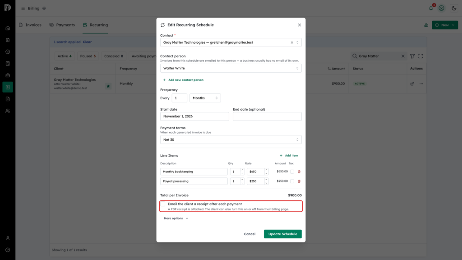Open the help question mark icon
This screenshot has height=260, width=462.
pyautogui.click(x=8, y=250)
